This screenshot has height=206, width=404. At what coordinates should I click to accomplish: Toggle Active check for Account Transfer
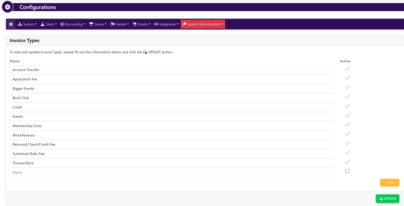(347, 69)
